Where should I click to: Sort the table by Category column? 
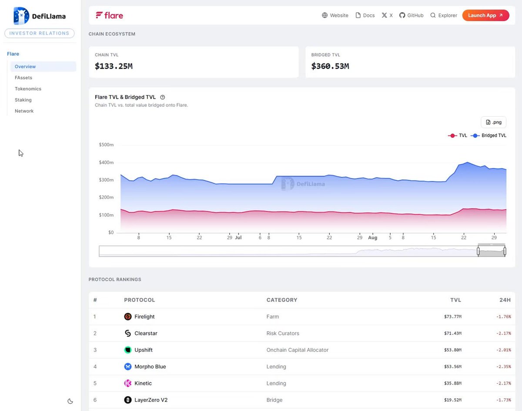[282, 300]
